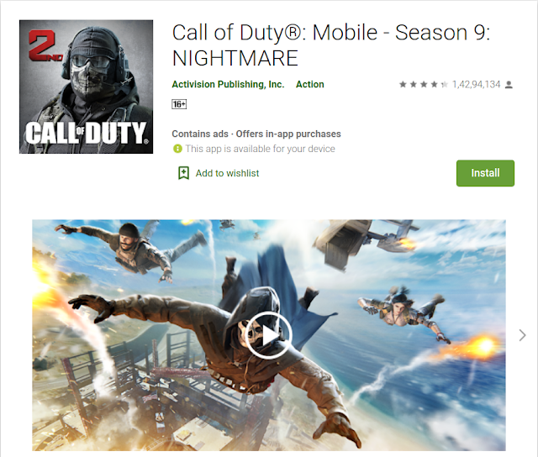Click the star rating icons
The height and width of the screenshot is (457, 538).
point(424,84)
